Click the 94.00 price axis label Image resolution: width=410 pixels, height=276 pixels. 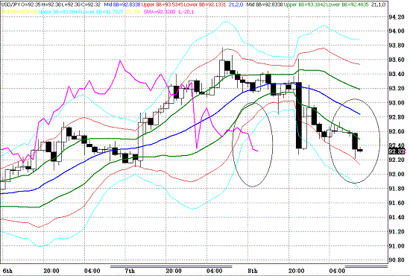pos(397,31)
